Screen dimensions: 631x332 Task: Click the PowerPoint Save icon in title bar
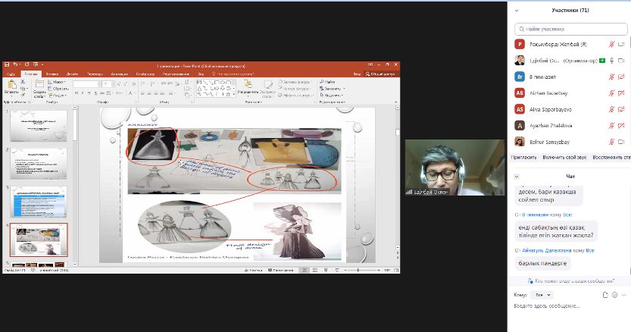[6, 66]
